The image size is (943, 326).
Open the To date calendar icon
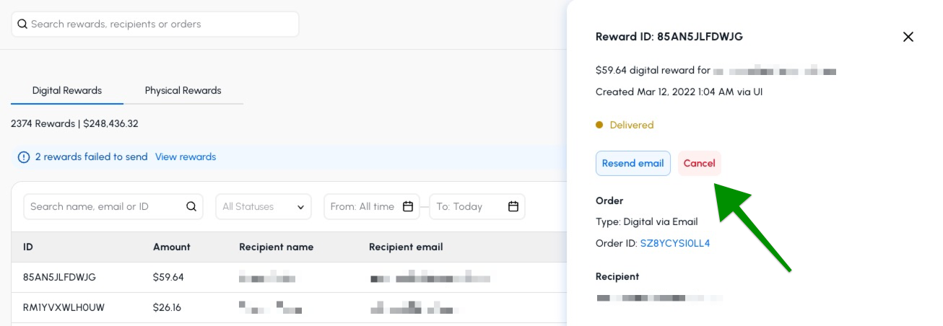[513, 207]
